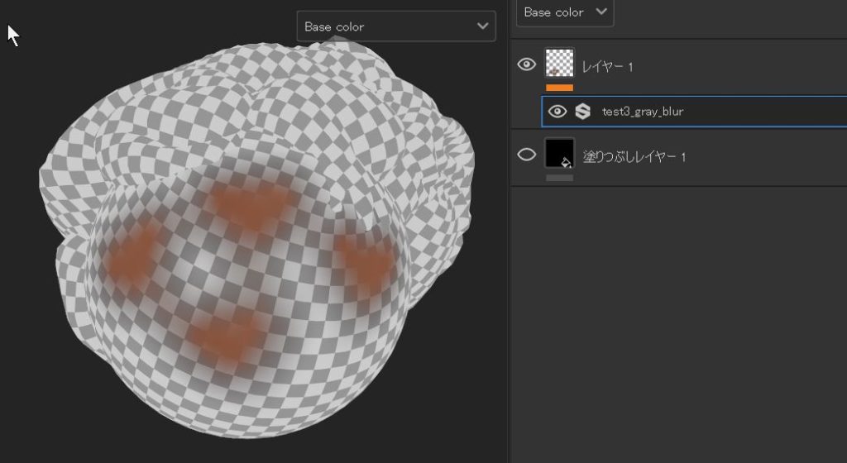Select the レイヤー 1 layer name
Screen dimensions: 847x463
608,66
